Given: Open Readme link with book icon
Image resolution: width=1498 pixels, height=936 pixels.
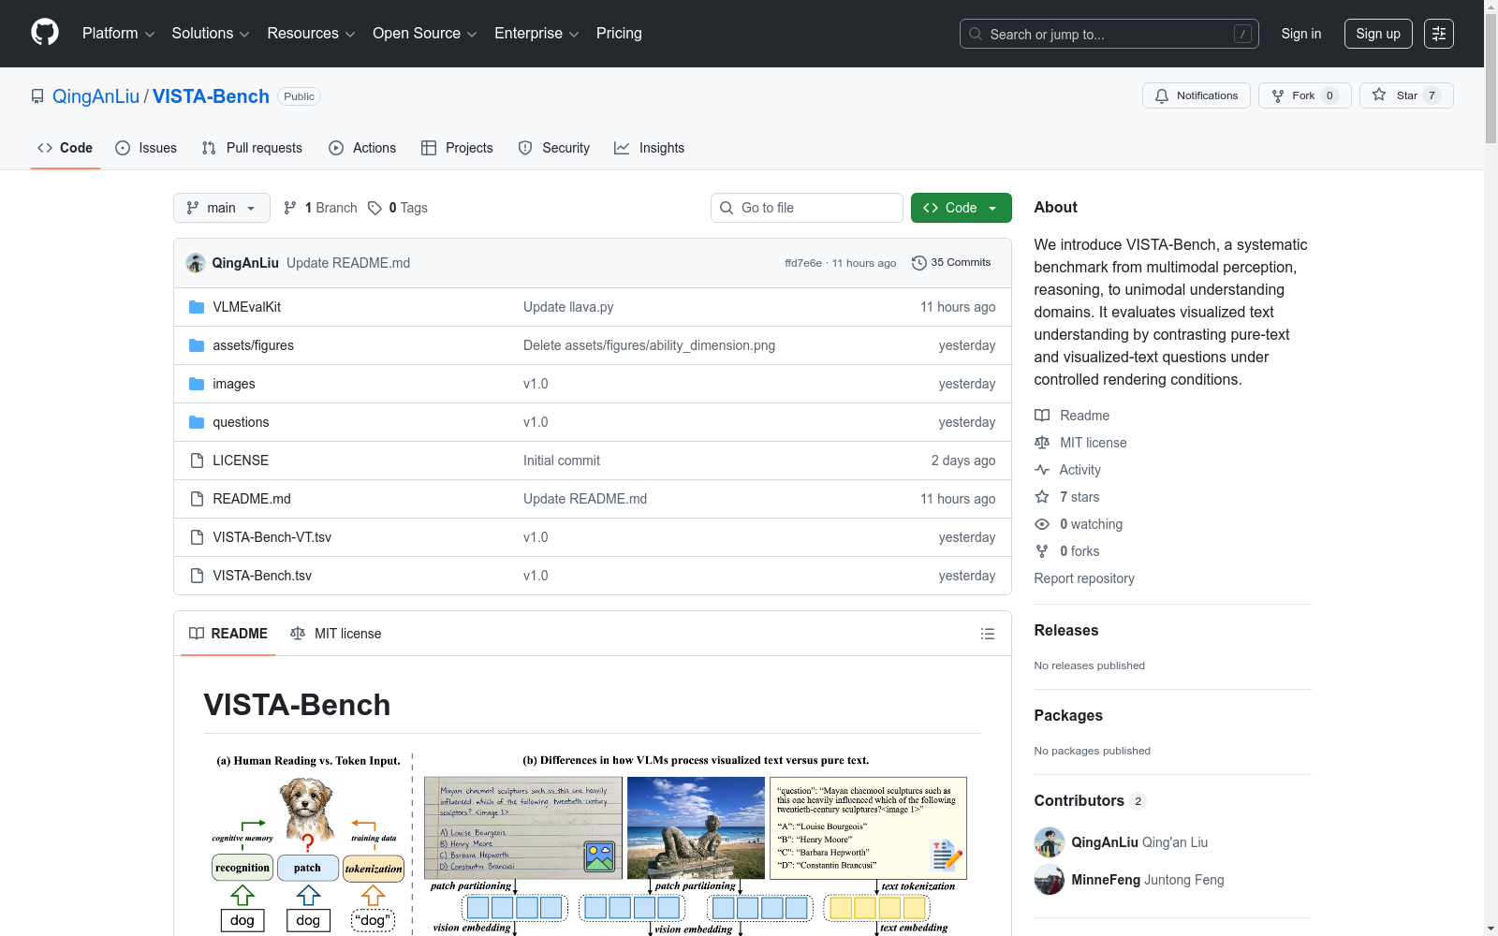Looking at the screenshot, I should [1072, 416].
